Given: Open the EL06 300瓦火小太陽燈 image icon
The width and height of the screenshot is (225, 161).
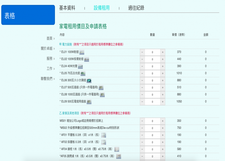Looking at the screenshot, I should click(89, 80).
